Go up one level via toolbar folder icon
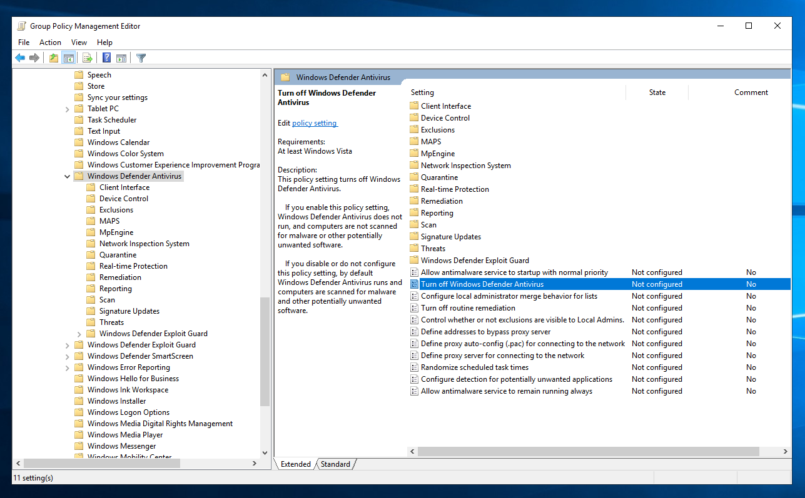The width and height of the screenshot is (805, 498). click(x=54, y=58)
